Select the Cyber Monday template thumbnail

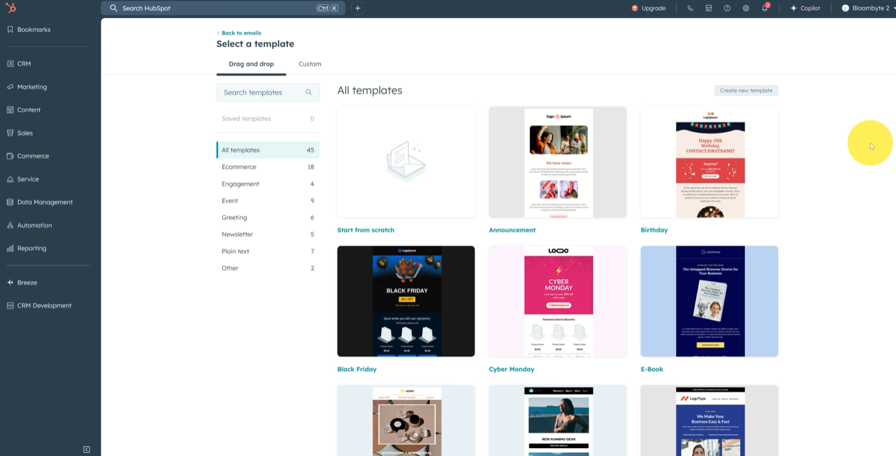(x=557, y=301)
